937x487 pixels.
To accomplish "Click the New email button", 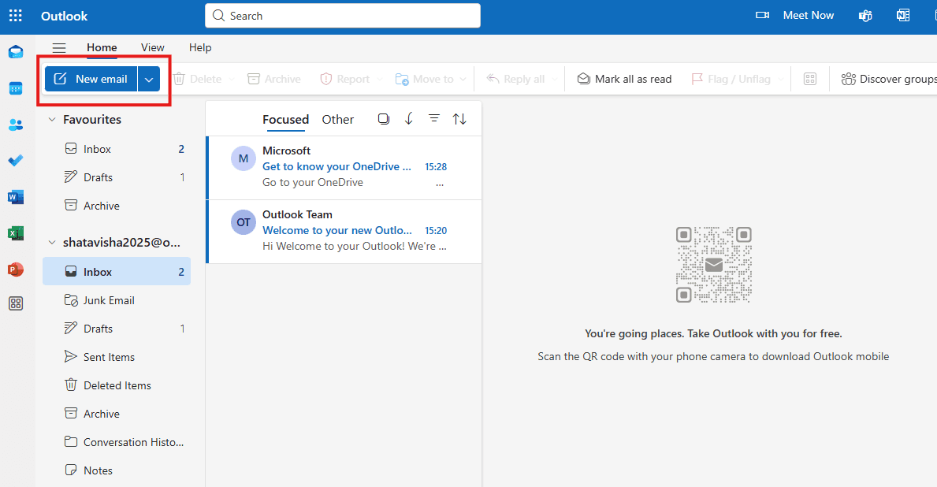I will tap(91, 79).
